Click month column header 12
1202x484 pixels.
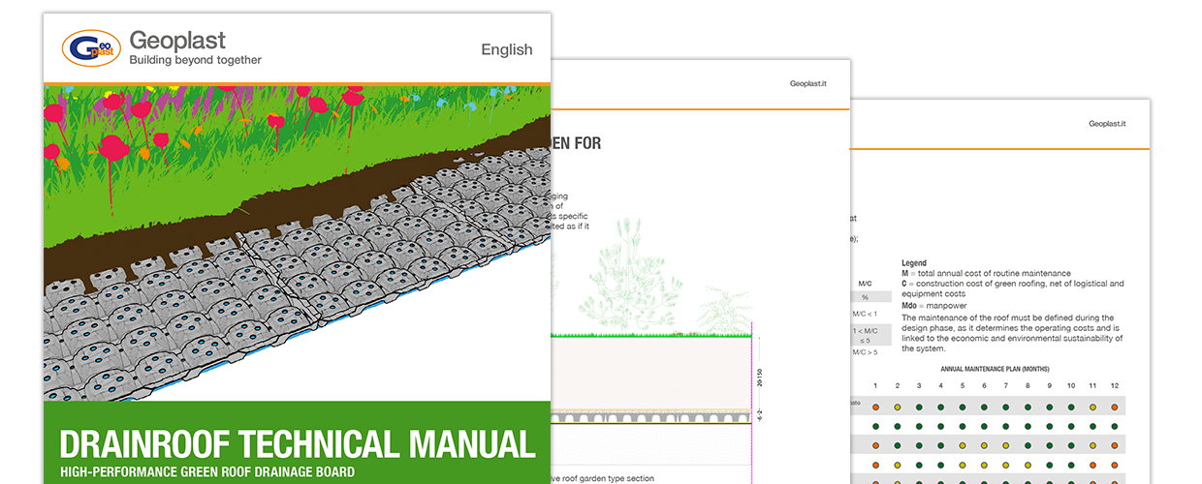[1114, 386]
